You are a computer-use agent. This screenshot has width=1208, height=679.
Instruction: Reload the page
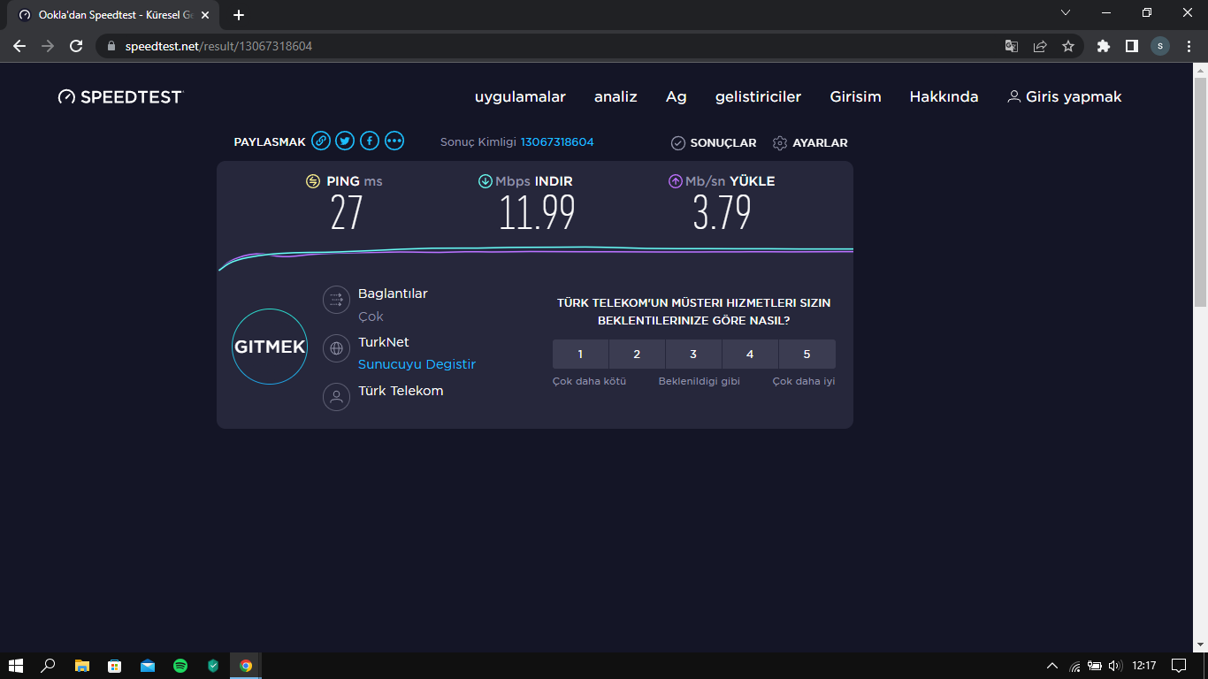76,46
